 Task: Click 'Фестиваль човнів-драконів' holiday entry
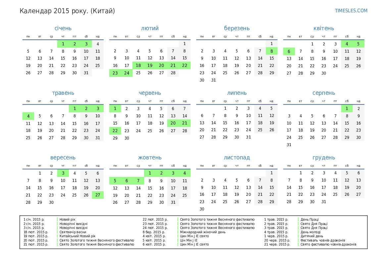[x=322, y=240]
